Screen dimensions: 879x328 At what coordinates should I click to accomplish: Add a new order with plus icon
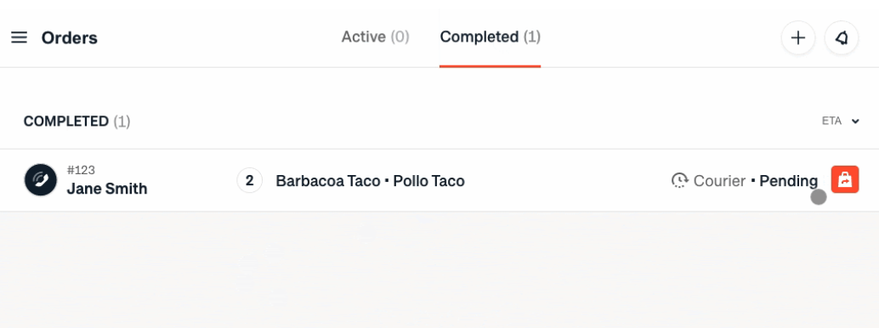(x=797, y=37)
